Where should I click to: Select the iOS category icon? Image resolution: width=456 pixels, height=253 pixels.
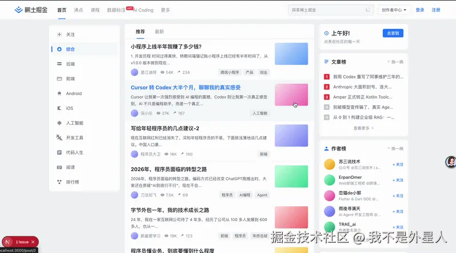pyautogui.click(x=59, y=108)
